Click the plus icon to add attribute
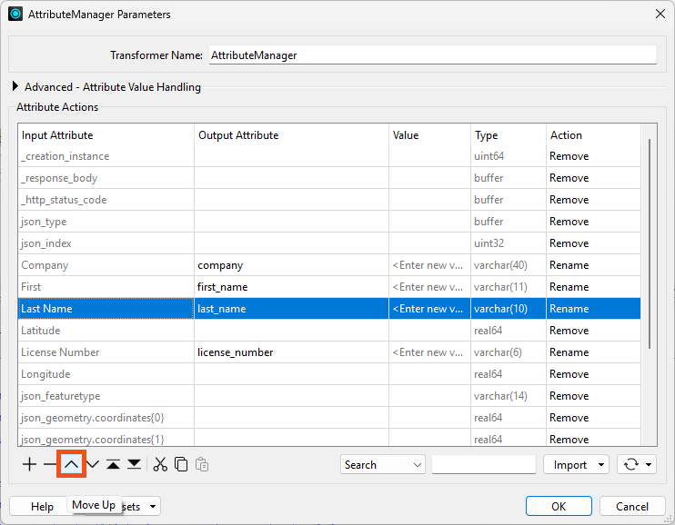 coord(29,464)
